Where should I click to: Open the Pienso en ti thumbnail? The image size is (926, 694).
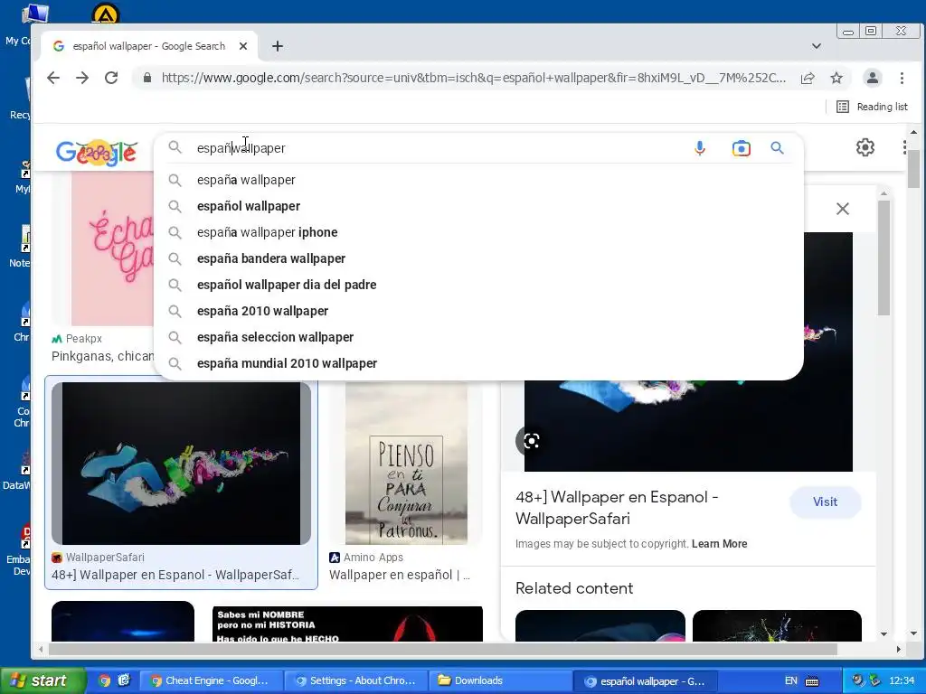[406, 464]
